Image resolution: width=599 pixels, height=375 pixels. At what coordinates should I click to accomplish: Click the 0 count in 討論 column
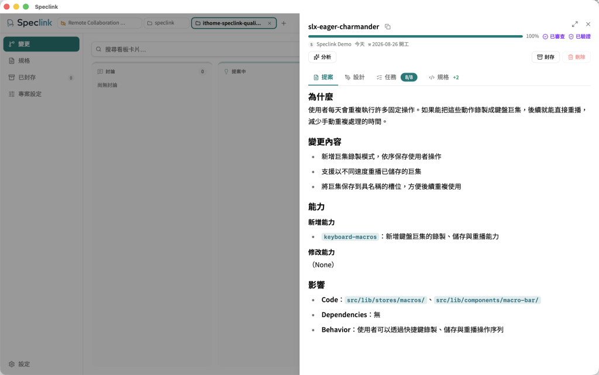(202, 71)
